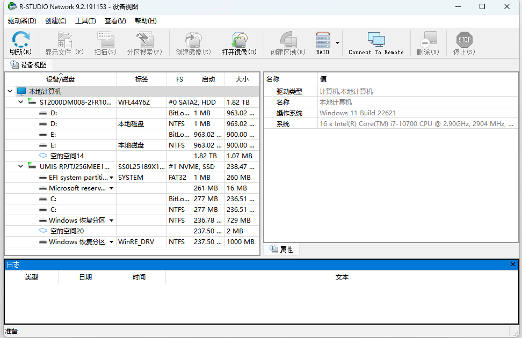Image resolution: width=522 pixels, height=338 pixels.
Task: Click the RAID toolbar icon
Action: point(323,40)
